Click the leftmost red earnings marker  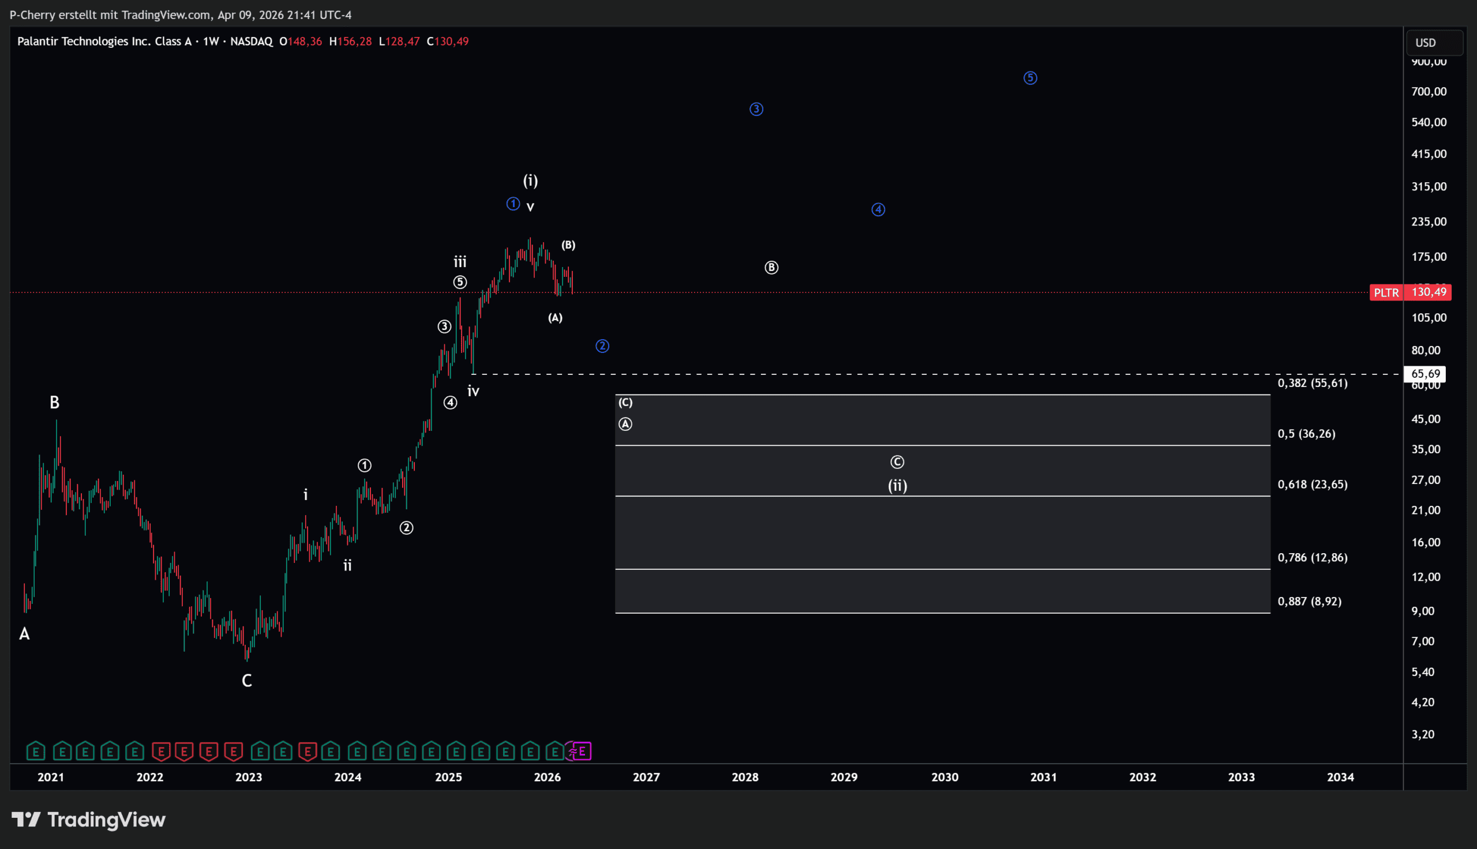(x=161, y=751)
